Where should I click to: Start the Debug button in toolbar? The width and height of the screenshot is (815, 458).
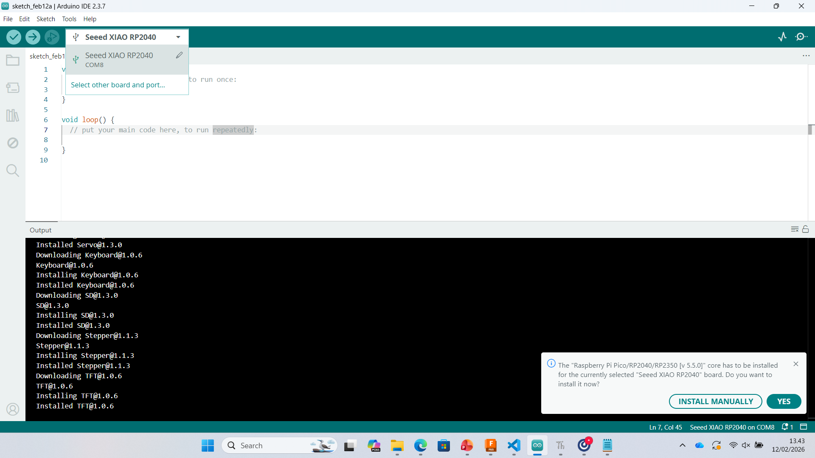pos(52,37)
